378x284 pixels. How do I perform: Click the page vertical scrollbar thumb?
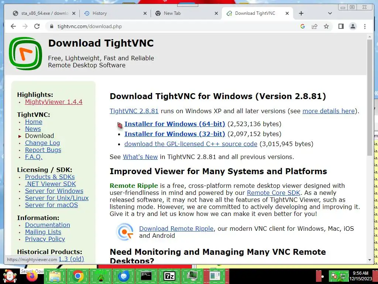click(x=370, y=97)
